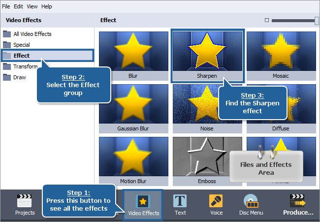Open the Text tool icon
The height and width of the screenshot is (222, 320).
[x=180, y=201]
